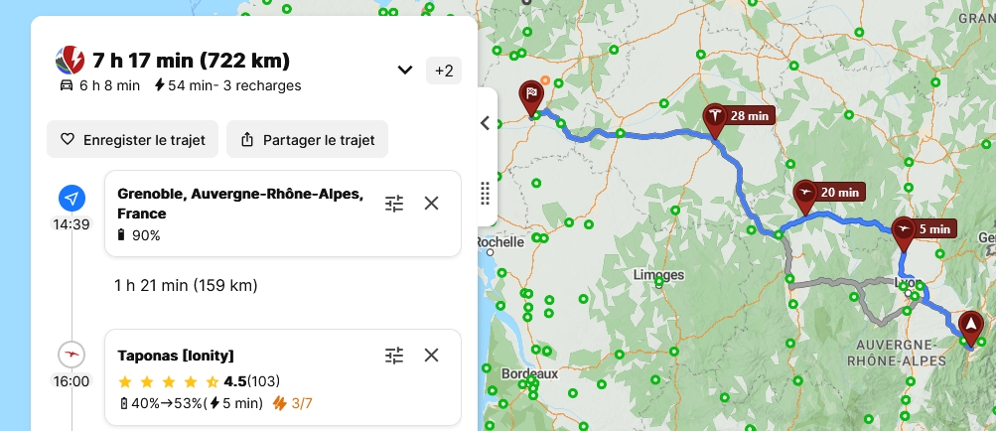Expand the trip summary details chevron
Screen dimensions: 996x431
click(x=404, y=70)
